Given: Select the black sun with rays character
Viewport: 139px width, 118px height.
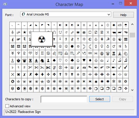Looking at the screenshot, I should (x=114, y=25).
